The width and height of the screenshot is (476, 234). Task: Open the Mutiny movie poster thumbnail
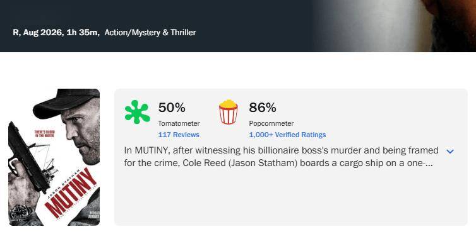pos(54,157)
